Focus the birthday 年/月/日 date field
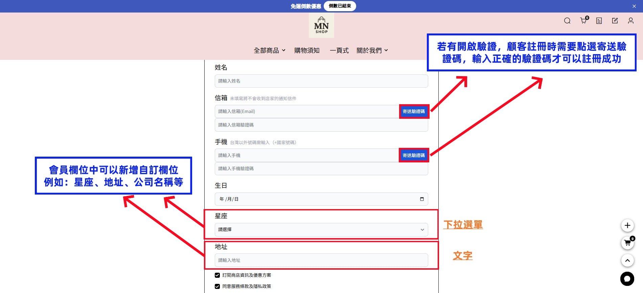The image size is (643, 293). click(x=321, y=199)
